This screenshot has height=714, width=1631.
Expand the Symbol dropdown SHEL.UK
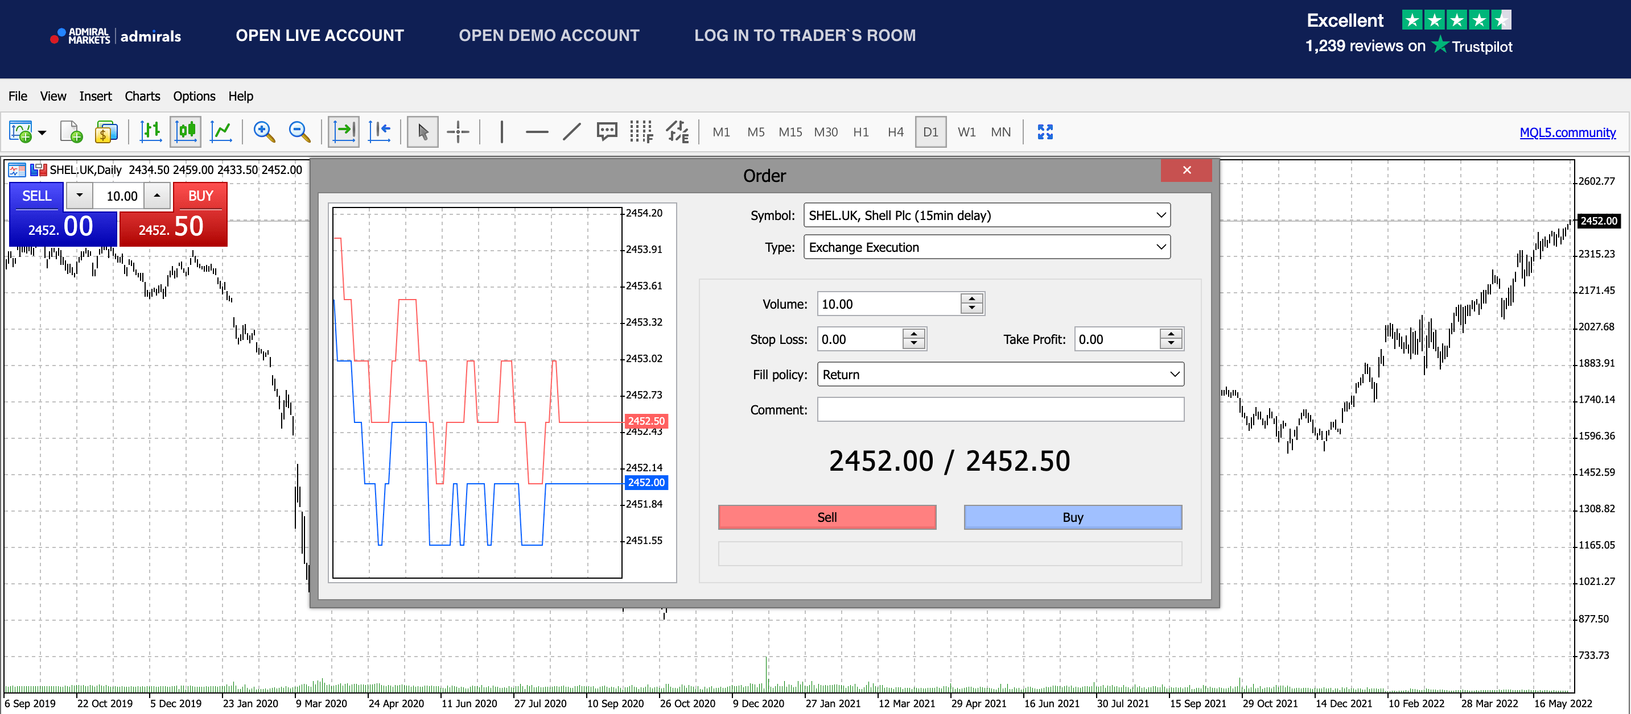pos(986,215)
